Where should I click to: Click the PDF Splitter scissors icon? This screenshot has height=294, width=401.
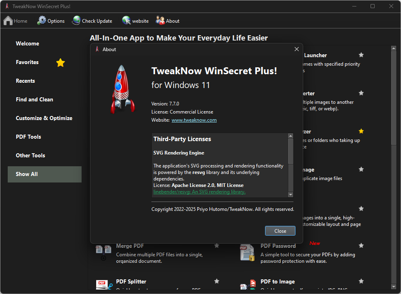coord(104,285)
